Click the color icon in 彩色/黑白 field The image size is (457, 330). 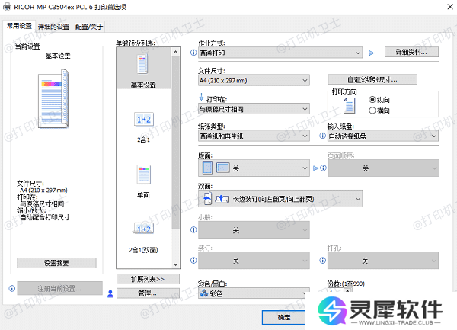coord(203,293)
